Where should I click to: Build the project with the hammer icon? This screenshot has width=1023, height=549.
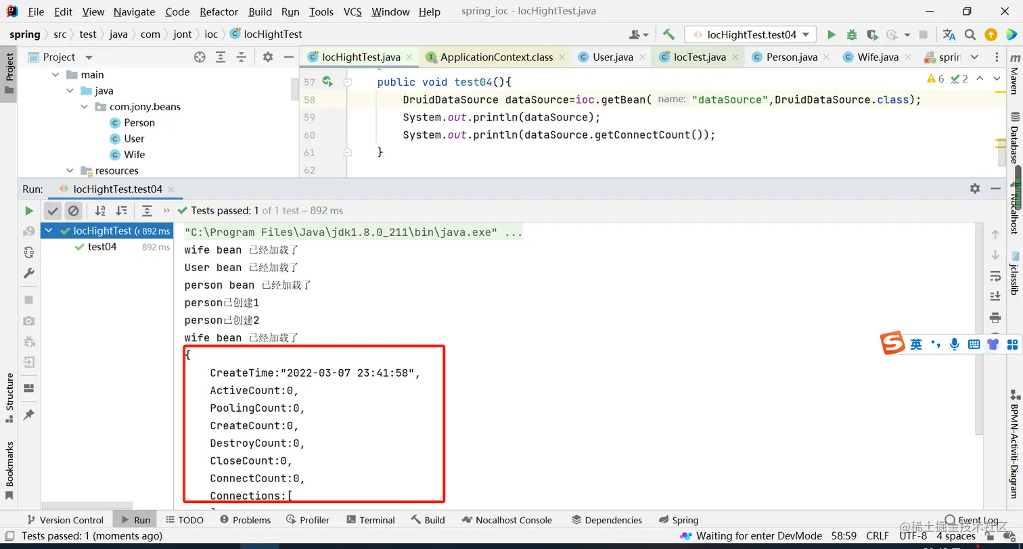pos(668,34)
